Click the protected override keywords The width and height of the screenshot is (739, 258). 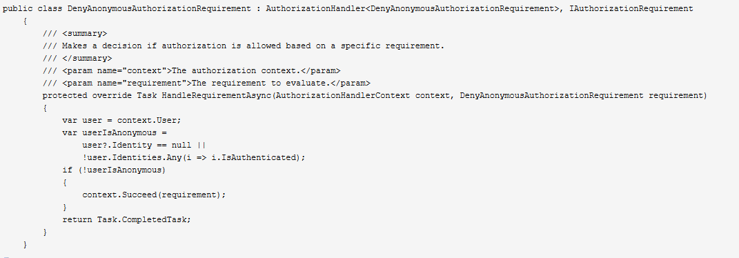[x=88, y=96]
